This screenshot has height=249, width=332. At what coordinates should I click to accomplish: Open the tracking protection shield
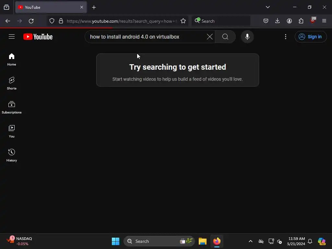click(x=52, y=21)
